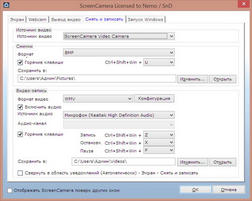
Task: Switch to the Экран tab
Action: pyautogui.click(x=18, y=20)
